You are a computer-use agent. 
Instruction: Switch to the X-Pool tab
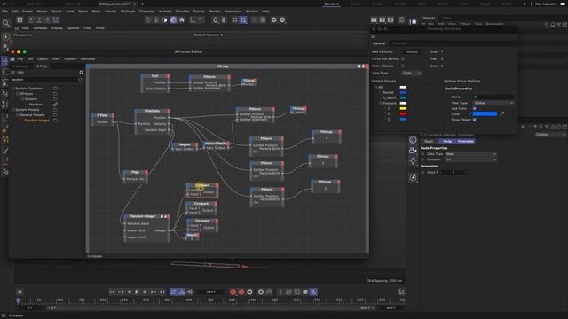point(42,66)
